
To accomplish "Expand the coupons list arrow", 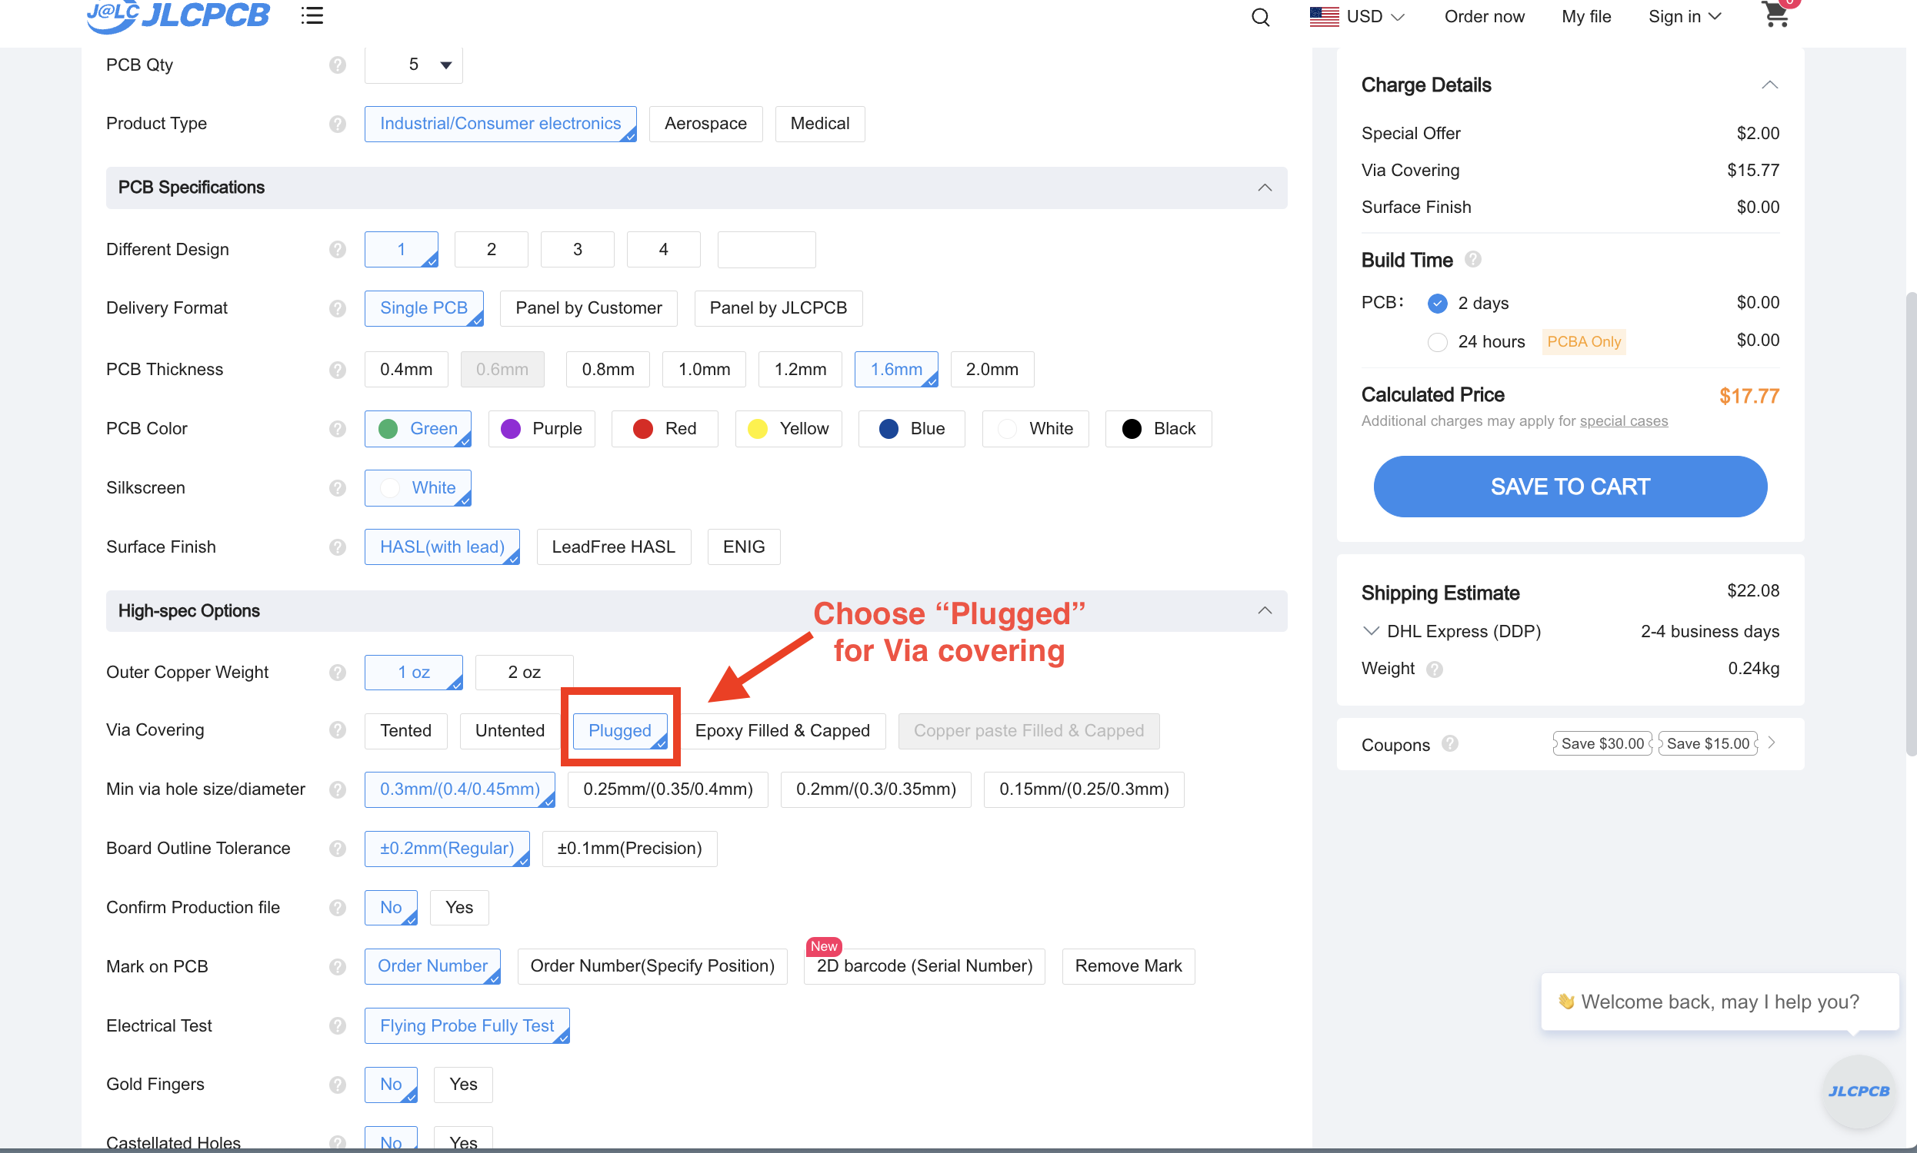I will click(1772, 743).
